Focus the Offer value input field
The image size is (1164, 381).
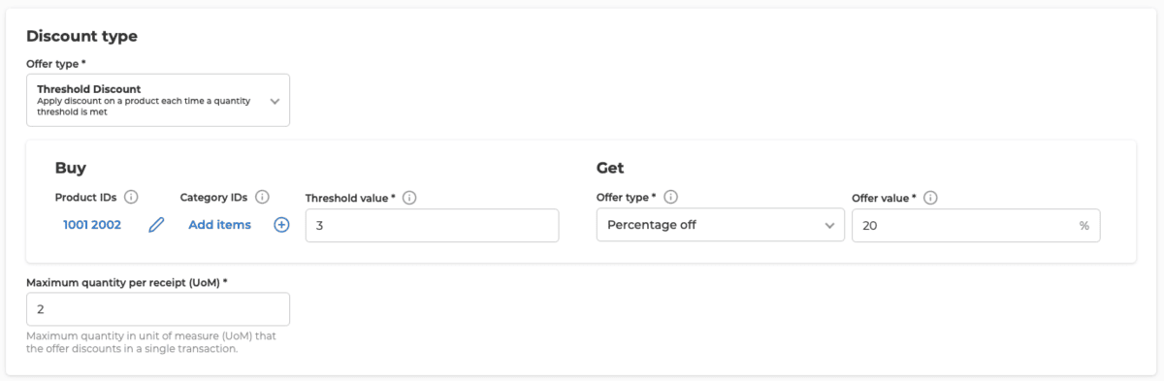[x=976, y=225]
